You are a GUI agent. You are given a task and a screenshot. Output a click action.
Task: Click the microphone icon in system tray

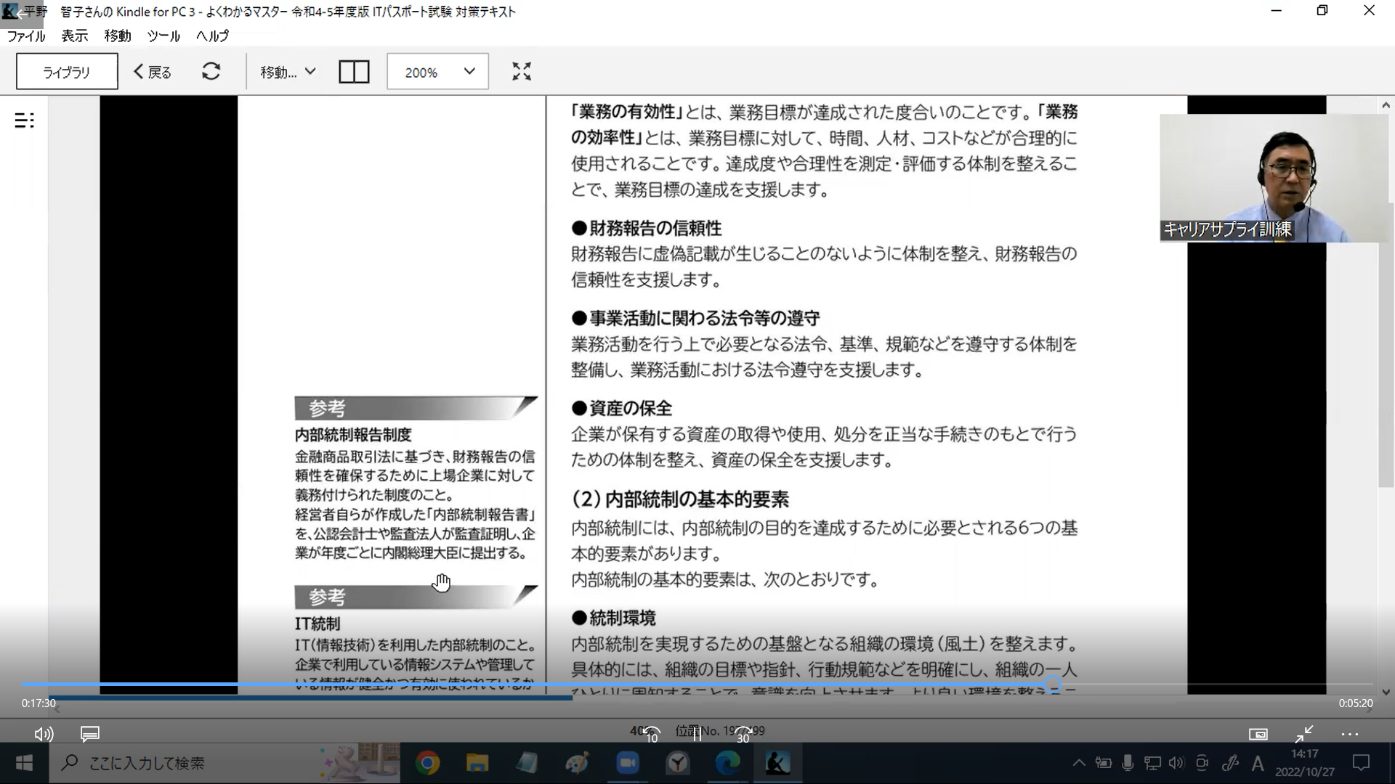point(1128,763)
